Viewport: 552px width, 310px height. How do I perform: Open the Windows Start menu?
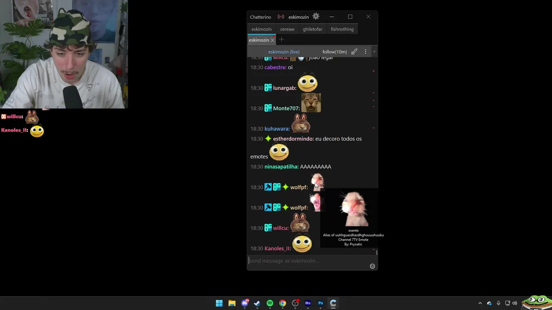tap(219, 303)
